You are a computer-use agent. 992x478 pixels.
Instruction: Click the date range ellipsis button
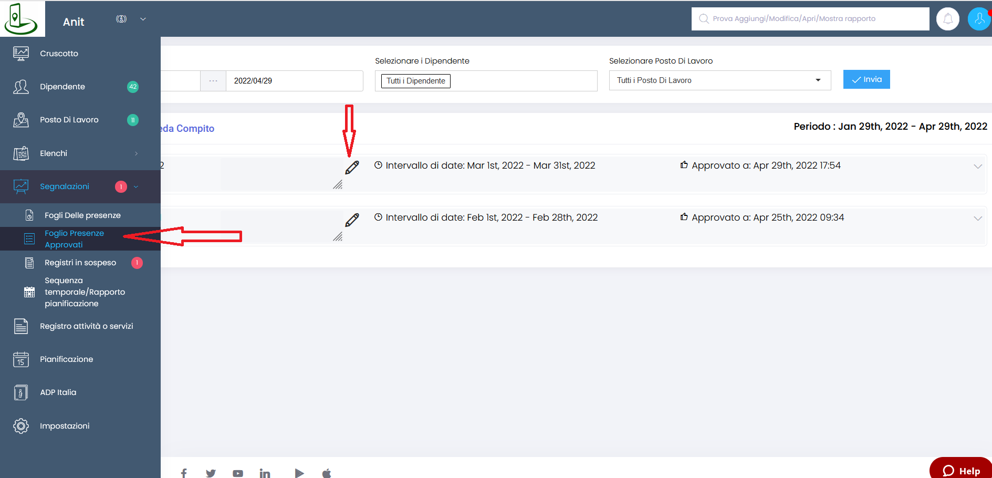[x=213, y=81]
